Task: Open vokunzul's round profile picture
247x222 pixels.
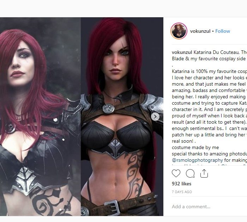Action: pos(179,31)
